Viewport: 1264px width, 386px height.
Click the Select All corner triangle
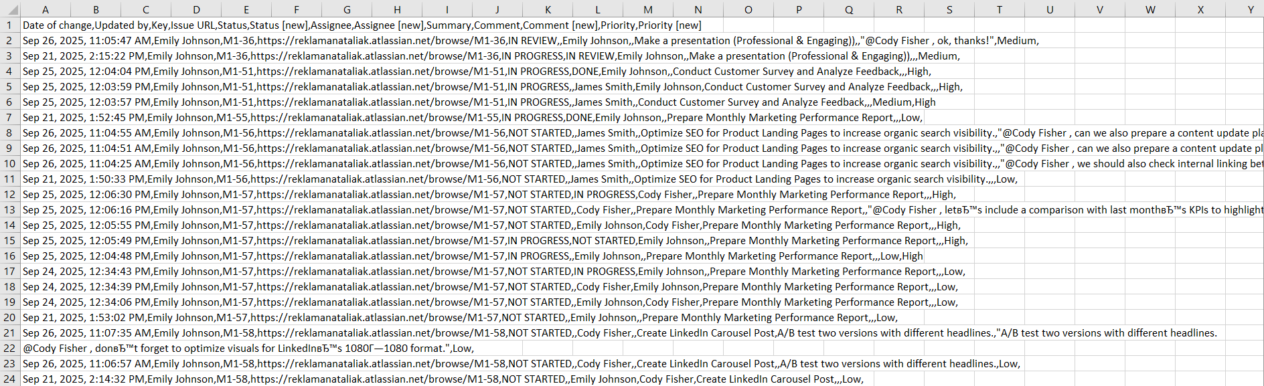click(10, 9)
